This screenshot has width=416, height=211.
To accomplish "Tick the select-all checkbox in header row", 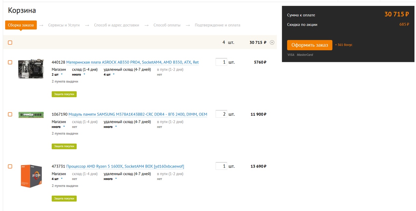I will [x=10, y=42].
